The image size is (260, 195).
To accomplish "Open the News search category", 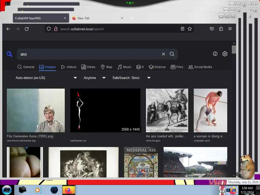I will coord(88,67).
